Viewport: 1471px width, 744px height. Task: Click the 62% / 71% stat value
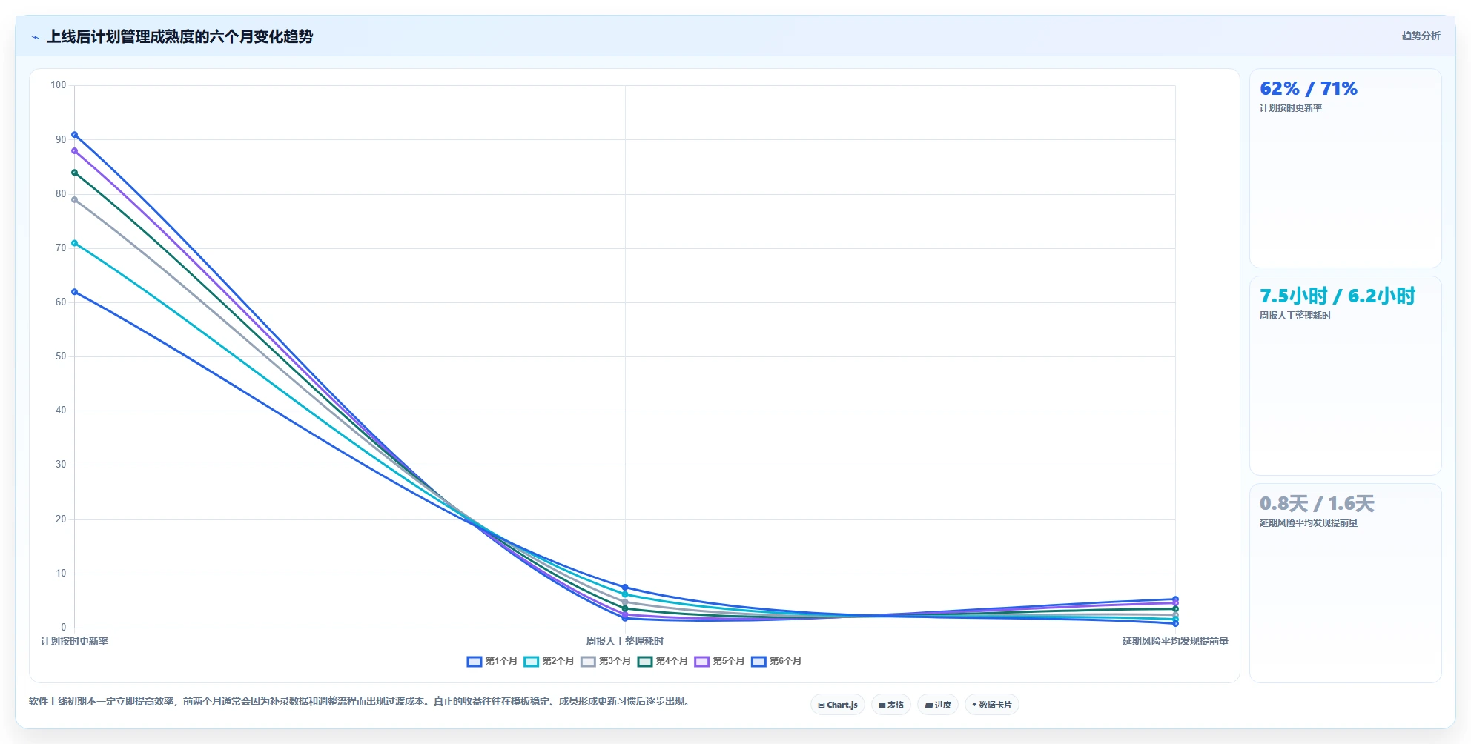pos(1309,88)
